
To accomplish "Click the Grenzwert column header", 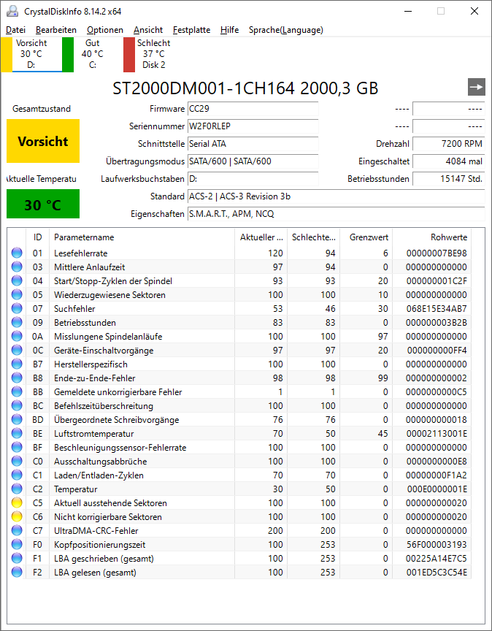I will (x=366, y=237).
